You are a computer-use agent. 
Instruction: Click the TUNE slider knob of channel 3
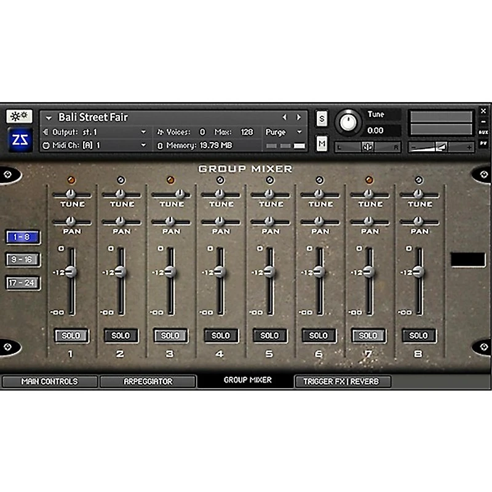coord(180,194)
